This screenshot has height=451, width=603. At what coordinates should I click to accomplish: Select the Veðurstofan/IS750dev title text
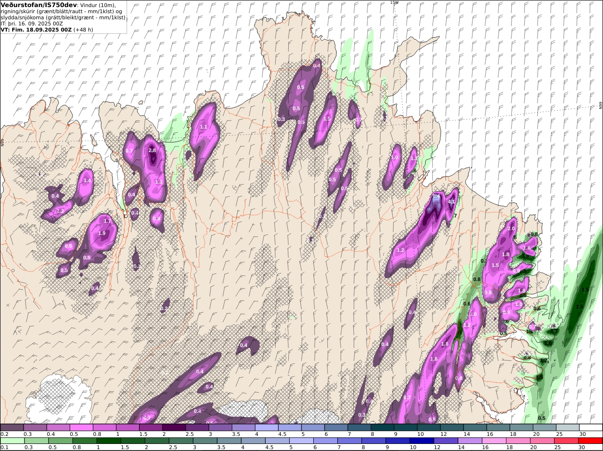(x=39, y=5)
